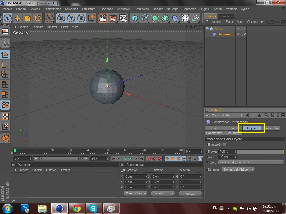Open the render settings icon
Viewport: 286px width, 214px height.
123,18
